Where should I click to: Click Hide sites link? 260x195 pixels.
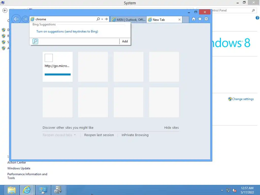pos(171,127)
